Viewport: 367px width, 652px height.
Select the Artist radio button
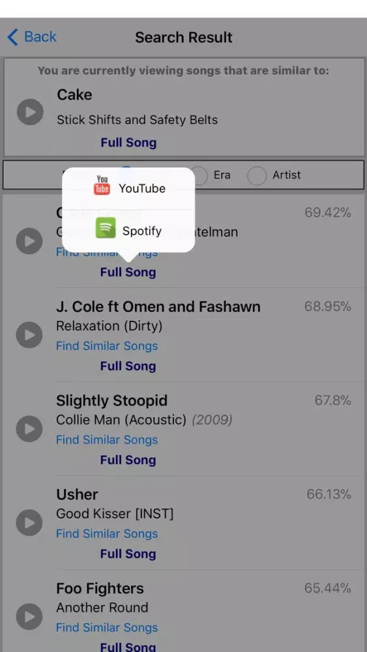[x=257, y=175]
